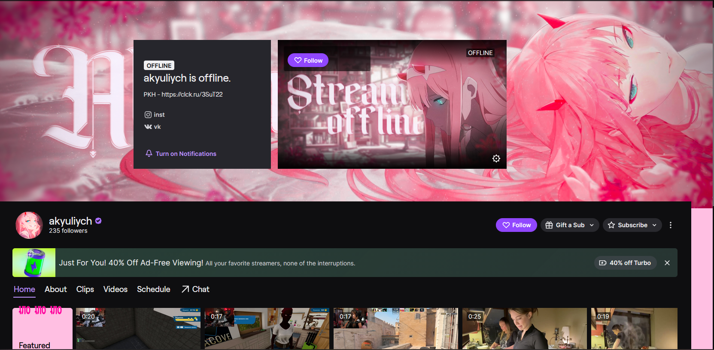Pop out the Chat tab
The height and width of the screenshot is (350, 714).
(x=195, y=289)
